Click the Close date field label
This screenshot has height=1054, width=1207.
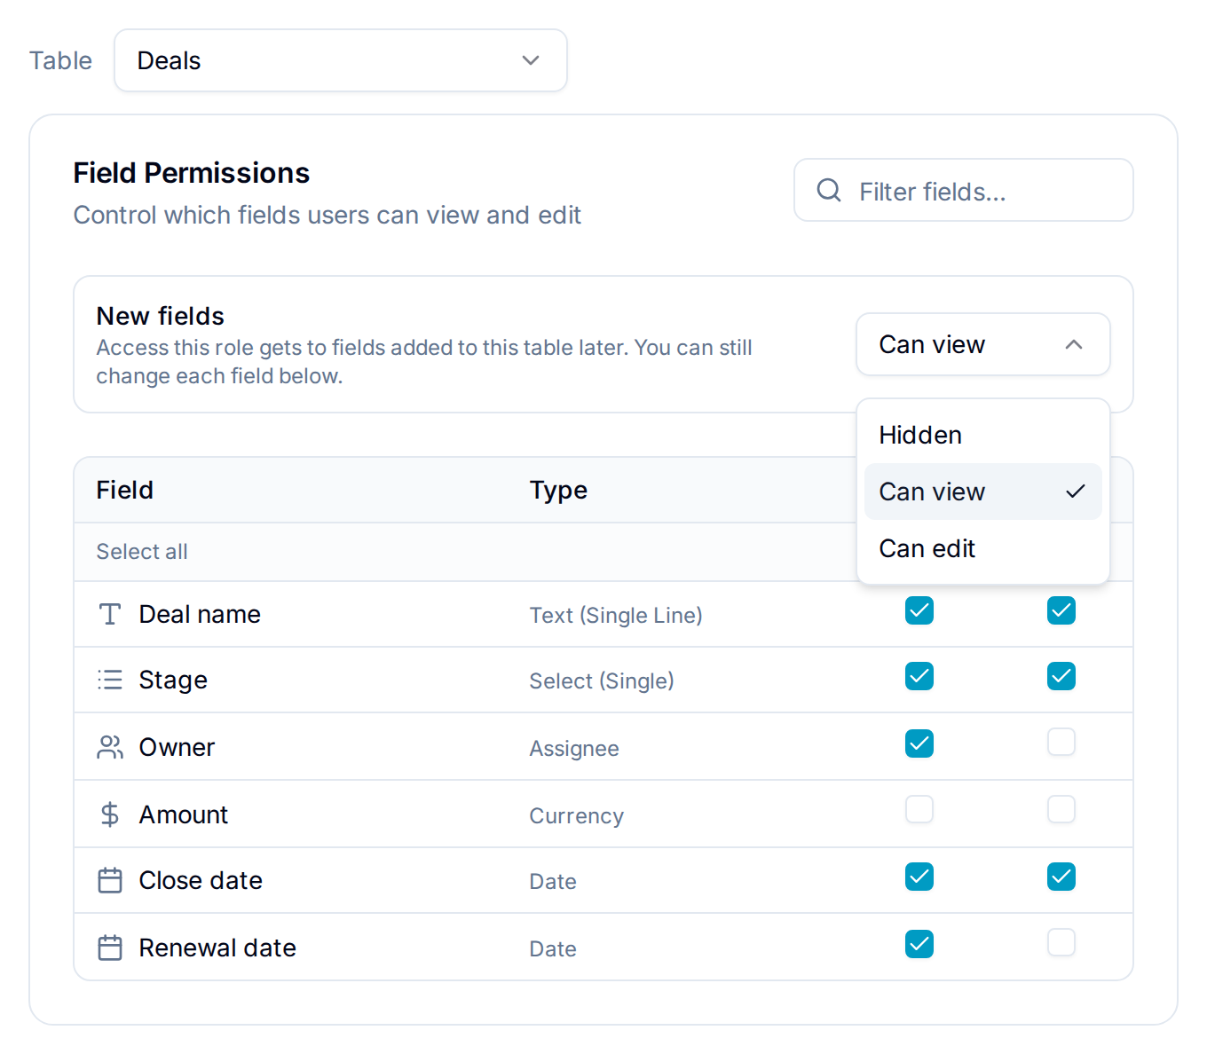click(201, 880)
